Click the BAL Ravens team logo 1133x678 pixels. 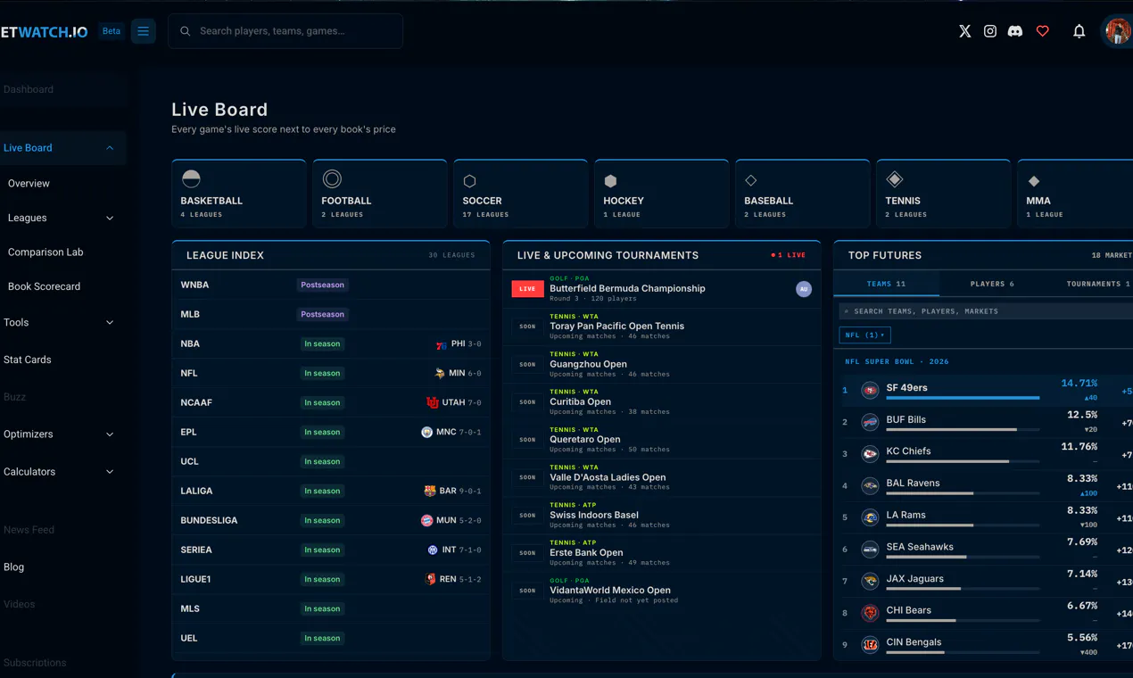click(x=870, y=486)
